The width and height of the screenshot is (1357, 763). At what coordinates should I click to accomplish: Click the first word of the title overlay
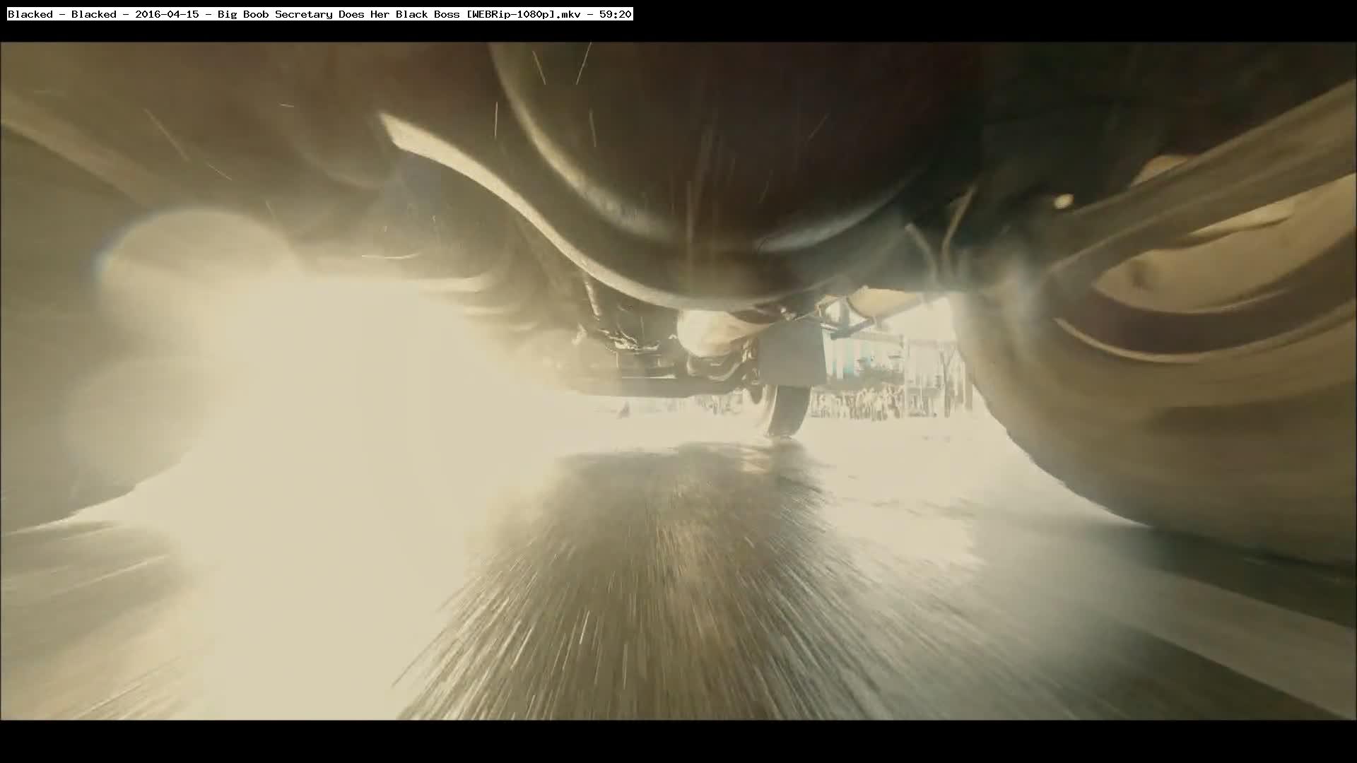click(30, 14)
